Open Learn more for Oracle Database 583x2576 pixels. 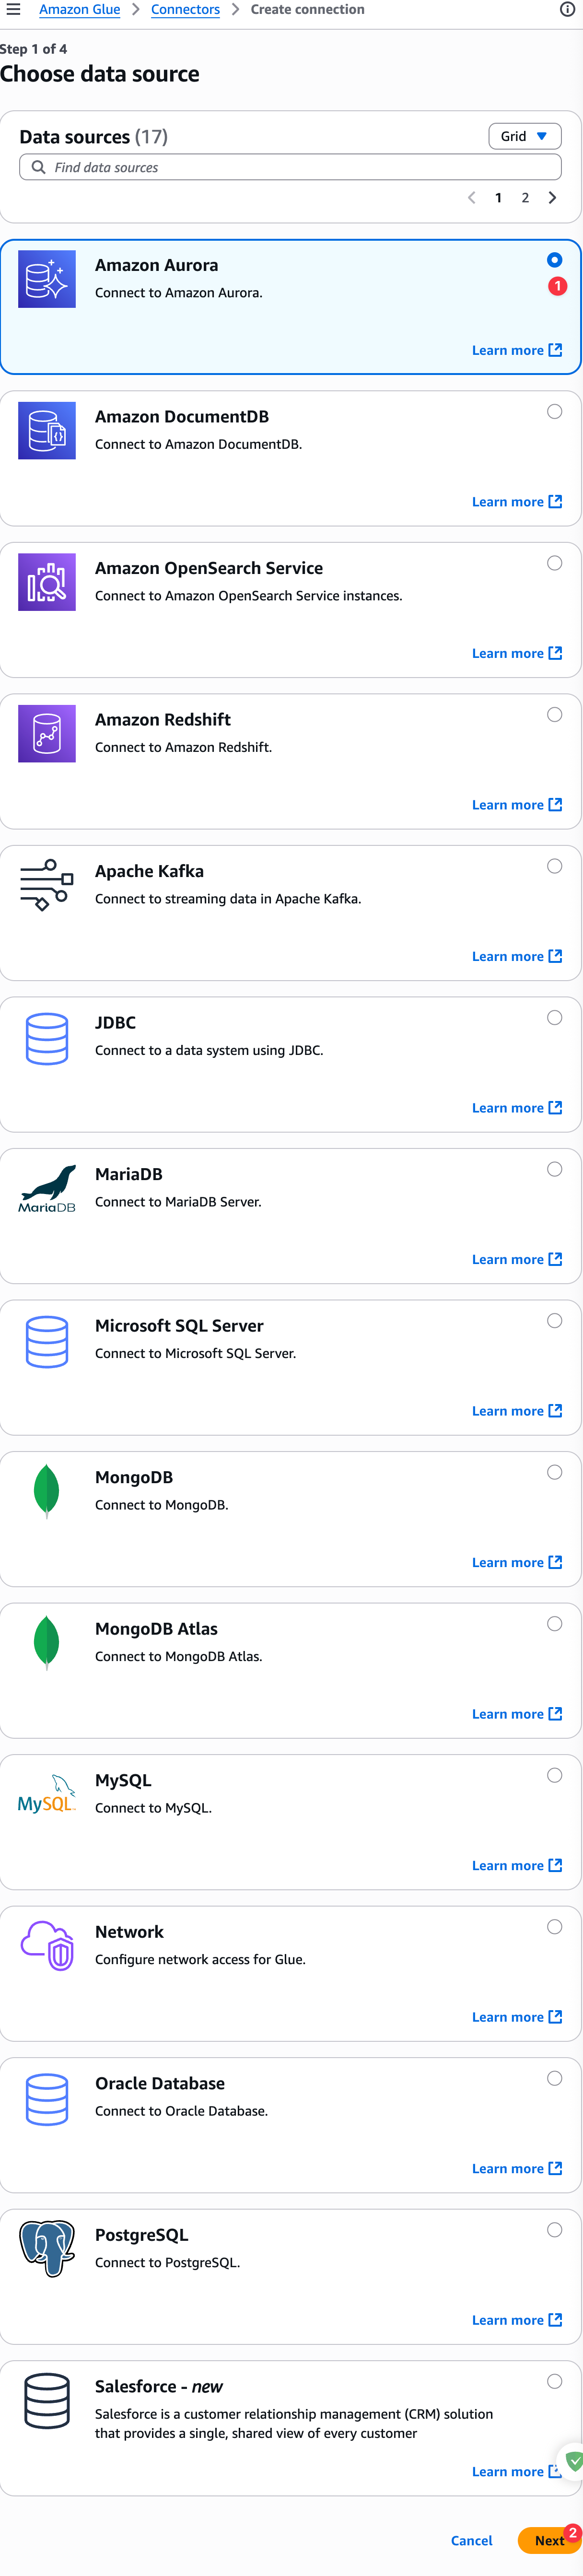[x=517, y=2168]
